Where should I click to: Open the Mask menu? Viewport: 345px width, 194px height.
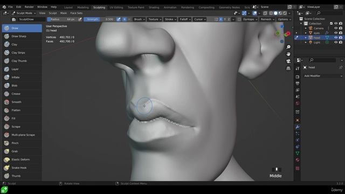coord(64,13)
